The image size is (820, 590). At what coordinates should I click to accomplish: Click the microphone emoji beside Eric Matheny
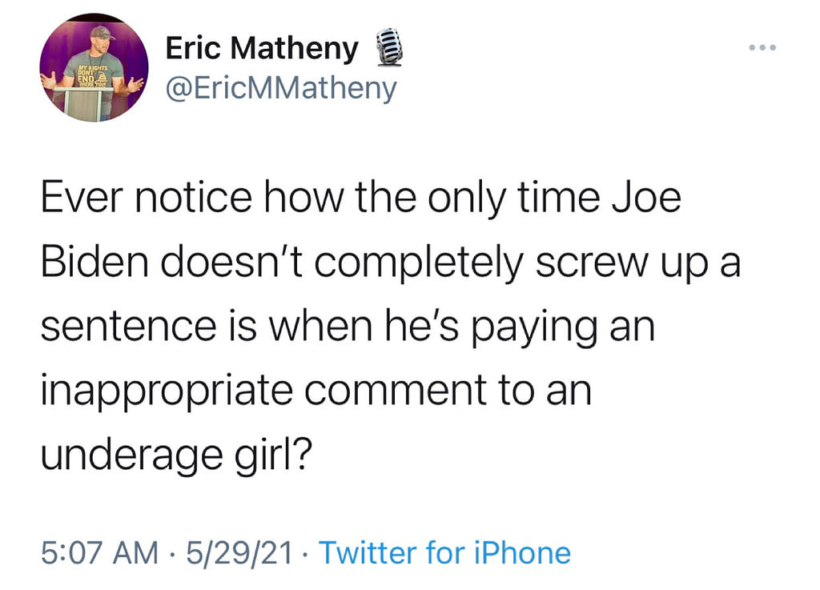pos(388,48)
